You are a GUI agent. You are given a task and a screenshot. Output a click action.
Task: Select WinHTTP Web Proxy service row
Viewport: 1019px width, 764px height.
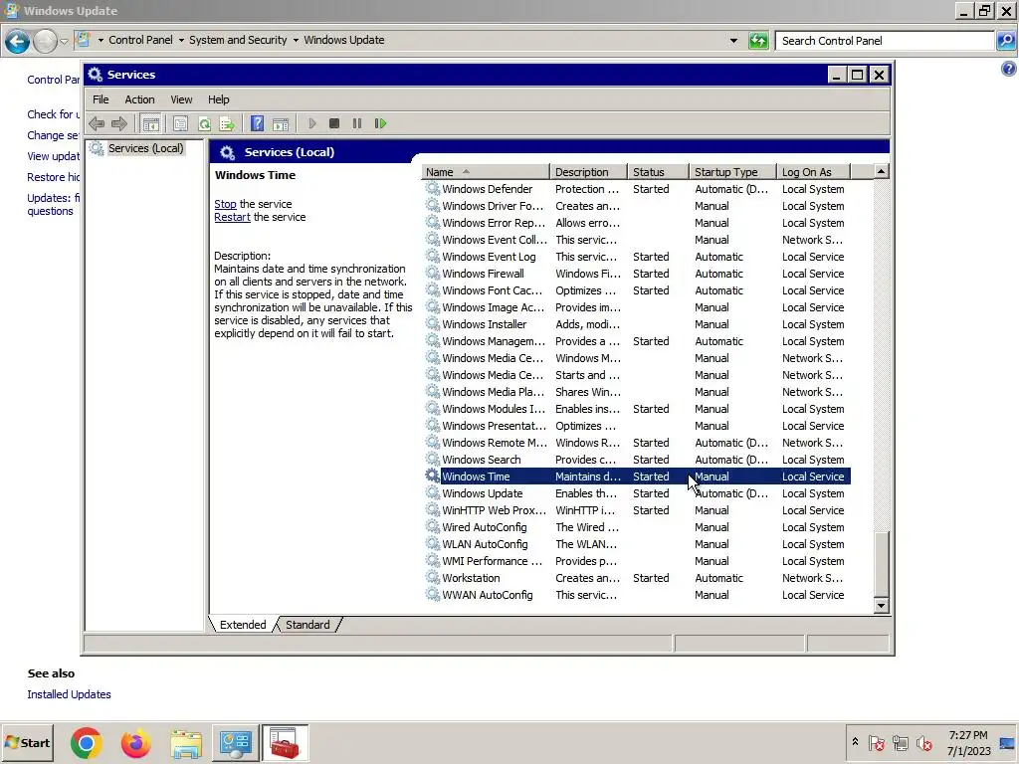click(x=636, y=510)
